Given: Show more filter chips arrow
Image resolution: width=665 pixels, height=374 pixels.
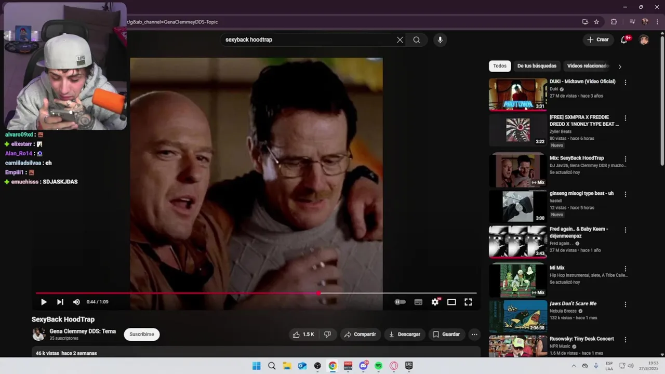Looking at the screenshot, I should [x=619, y=66].
